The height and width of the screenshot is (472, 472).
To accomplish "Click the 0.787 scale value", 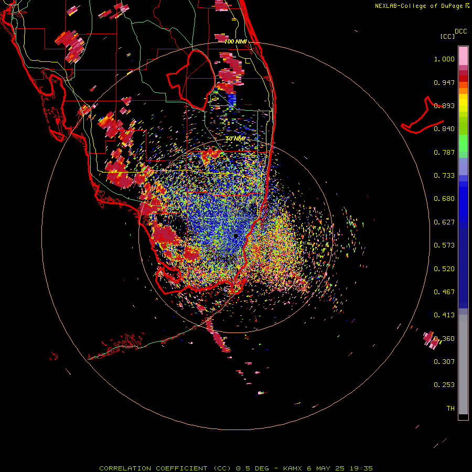I will pyautogui.click(x=444, y=152).
